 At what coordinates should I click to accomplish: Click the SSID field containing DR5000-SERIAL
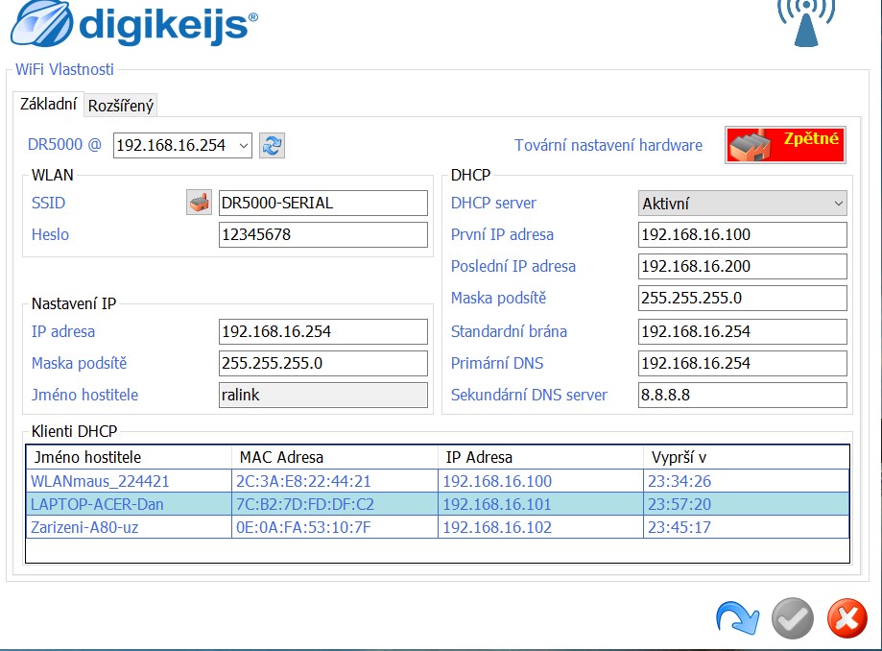tap(322, 204)
